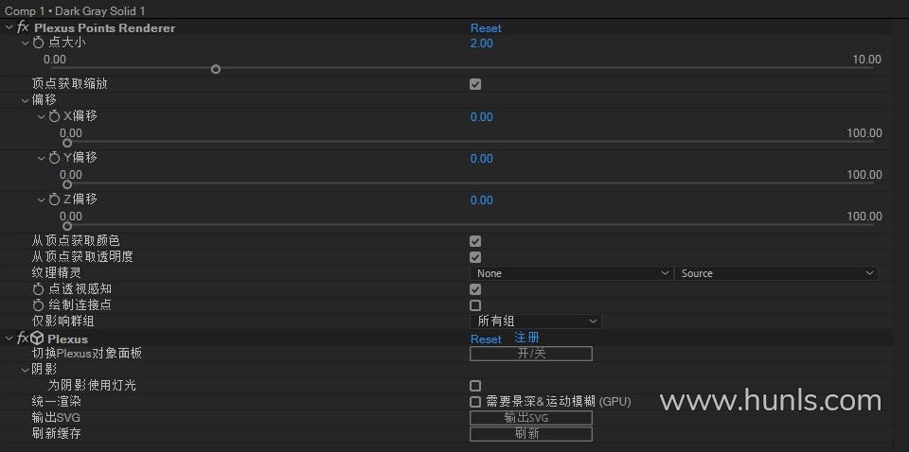
Task: Open 纹理精灵 None dropdown
Action: [571, 273]
